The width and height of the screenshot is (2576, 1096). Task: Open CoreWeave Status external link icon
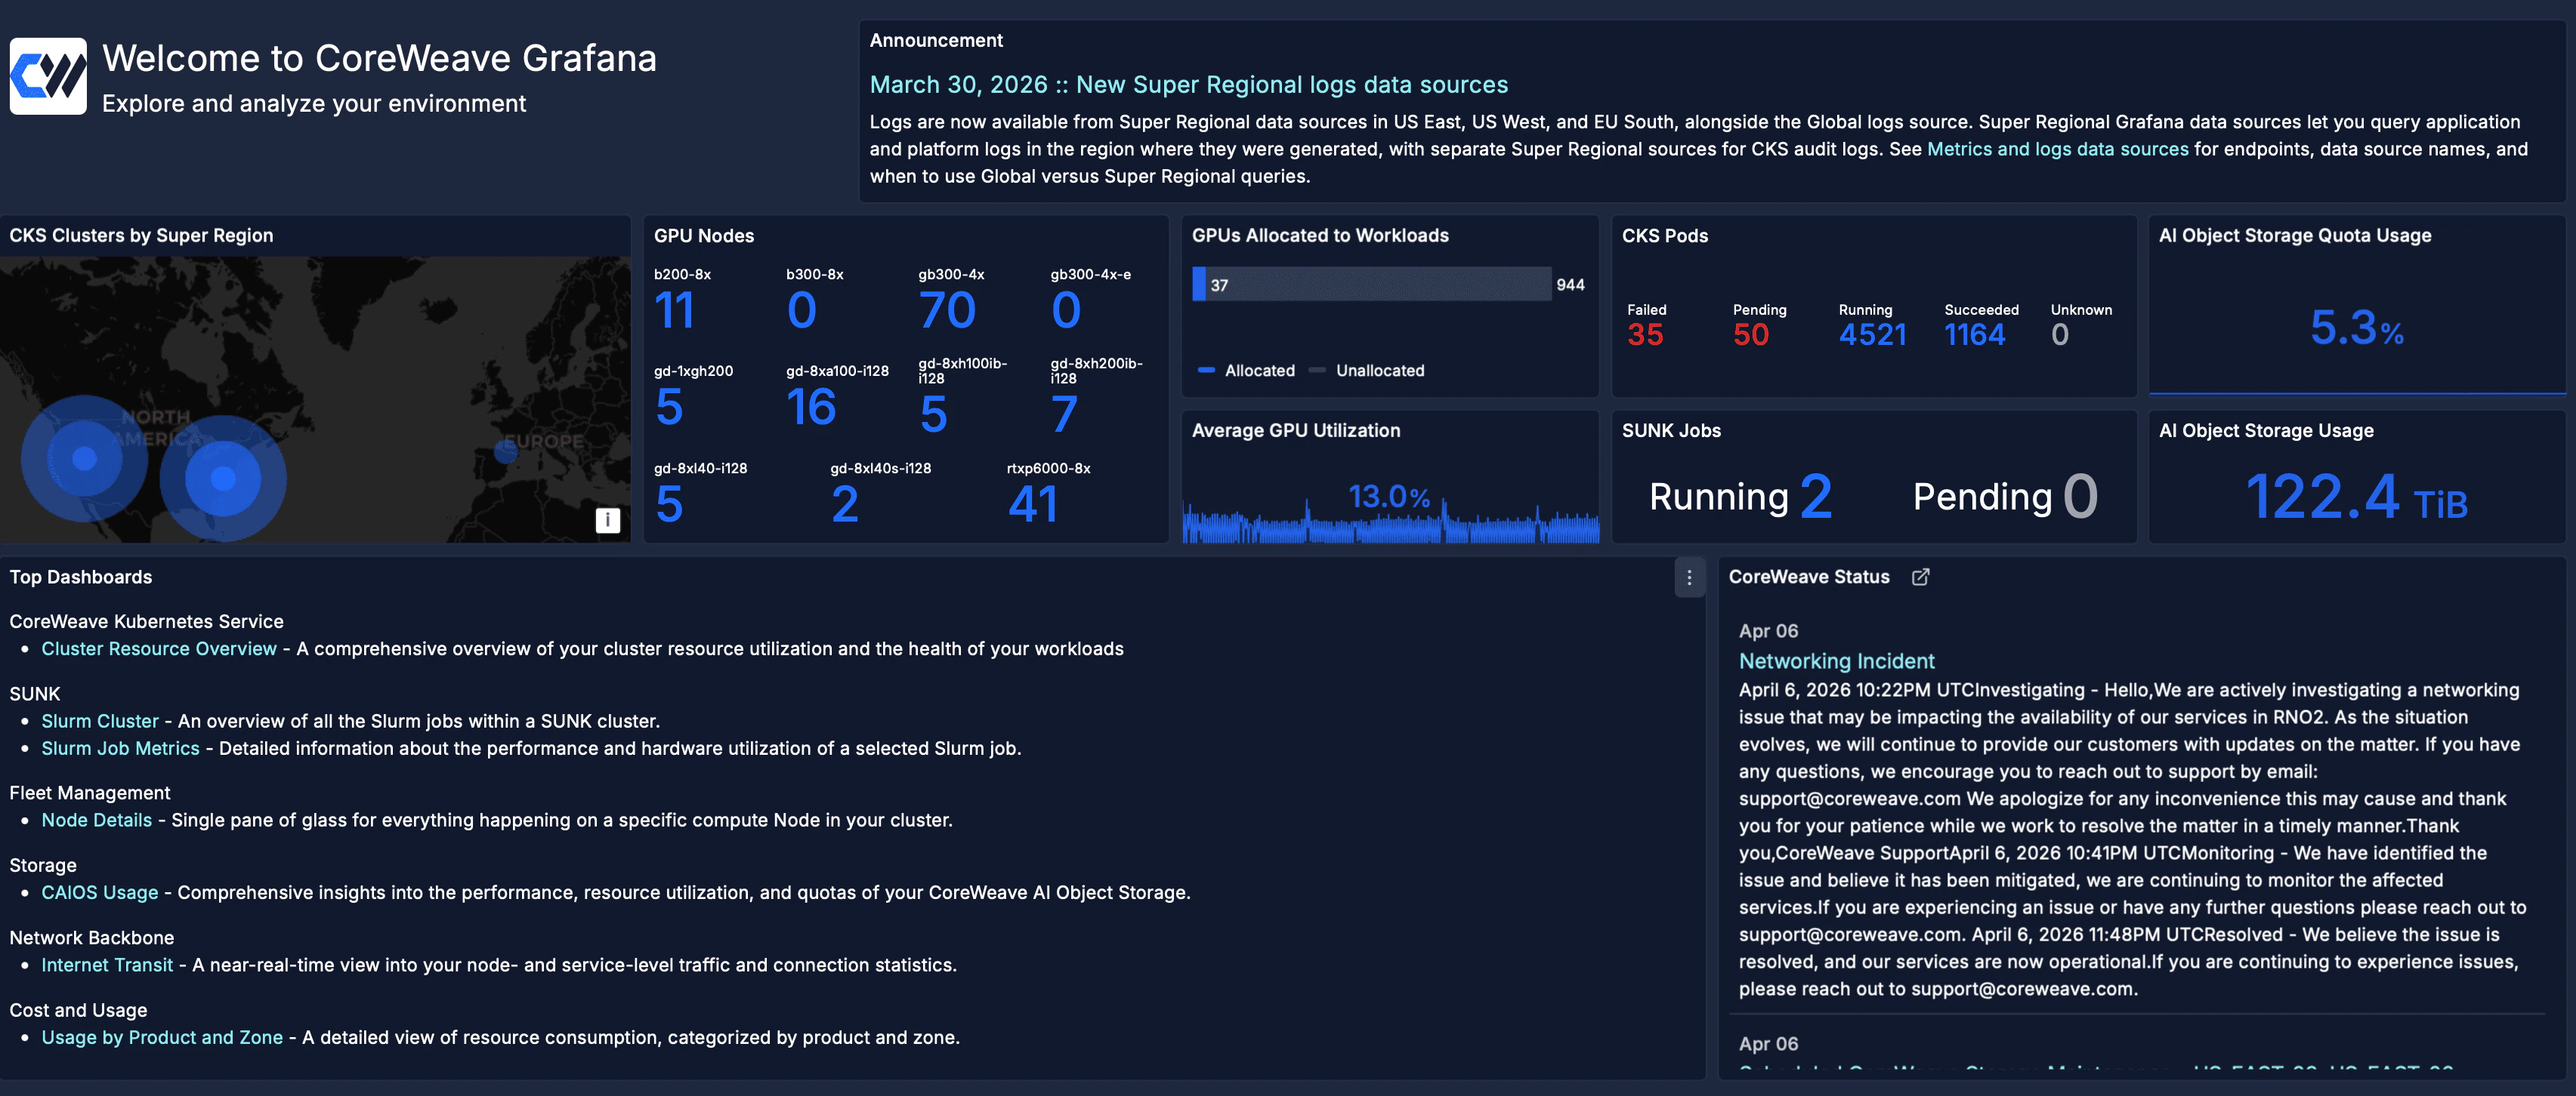1920,577
